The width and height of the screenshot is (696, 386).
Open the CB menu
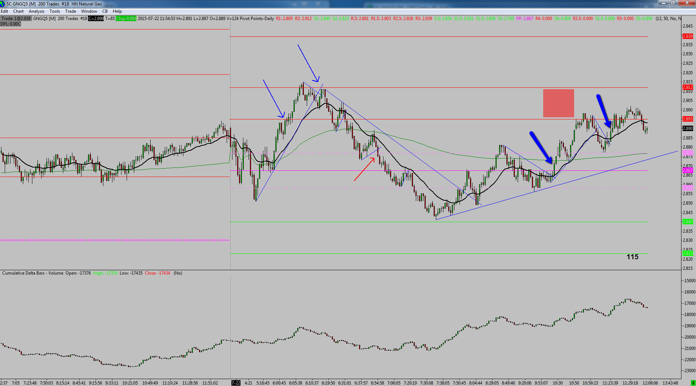[x=105, y=11]
